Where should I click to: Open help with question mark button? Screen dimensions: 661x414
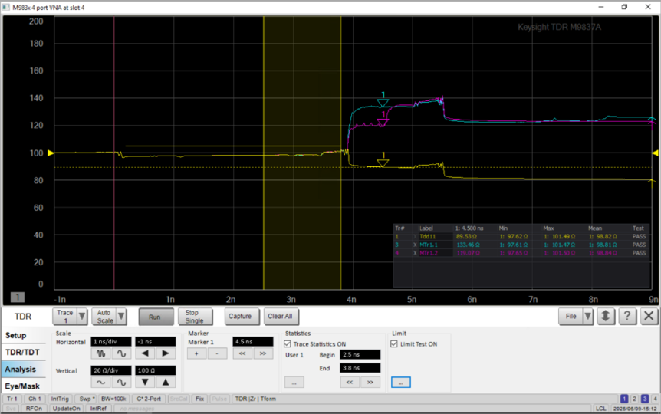click(627, 316)
